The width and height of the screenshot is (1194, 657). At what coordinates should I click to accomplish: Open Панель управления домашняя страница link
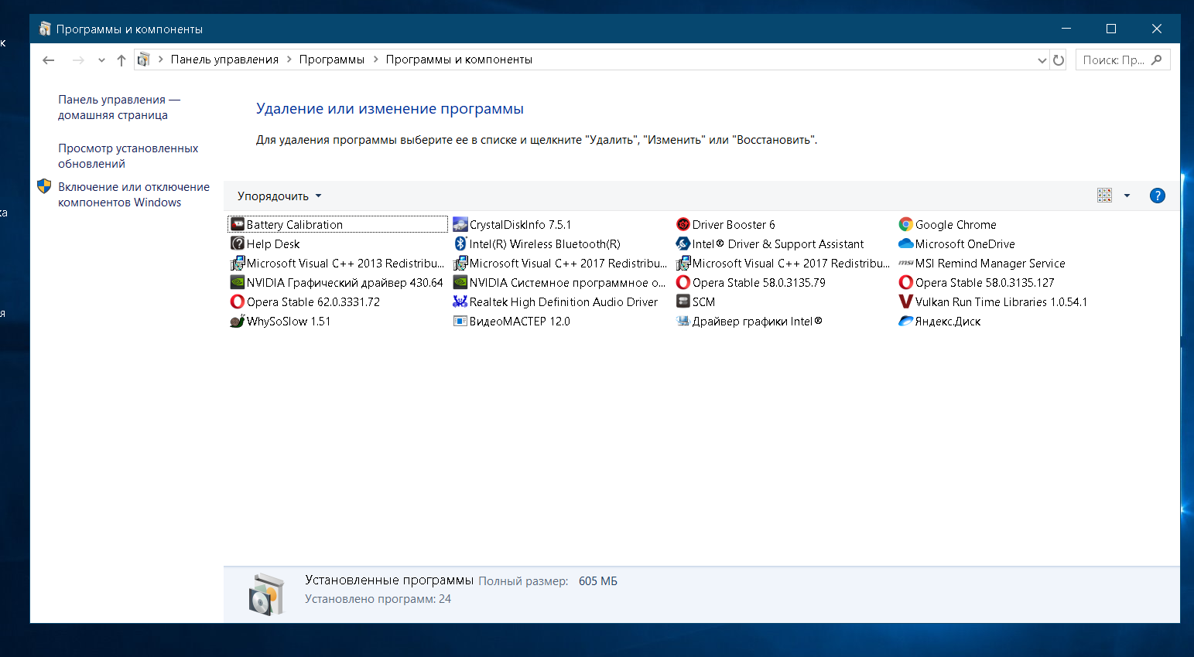click(x=119, y=107)
